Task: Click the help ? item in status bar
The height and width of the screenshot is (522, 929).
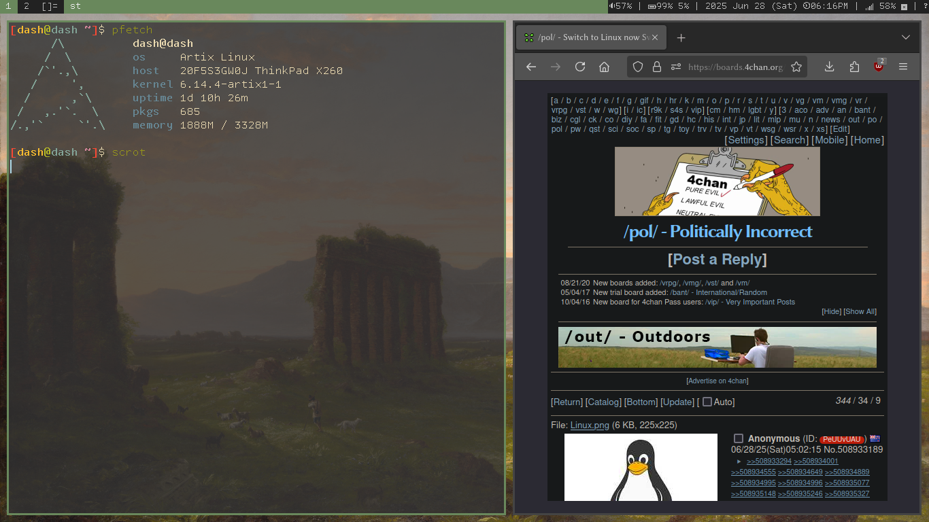Action: (925, 6)
